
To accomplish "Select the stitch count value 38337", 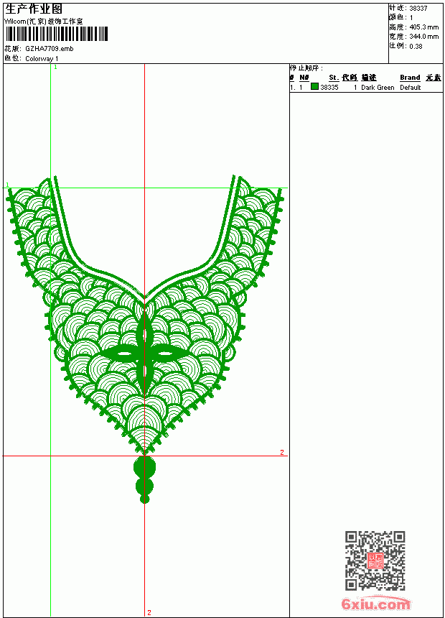I will coord(418,9).
